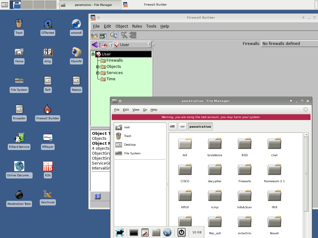Image resolution: width=318 pixels, height=238 pixels.
Task: Open Firewall Builder Tools menu
Action: [x=151, y=26]
